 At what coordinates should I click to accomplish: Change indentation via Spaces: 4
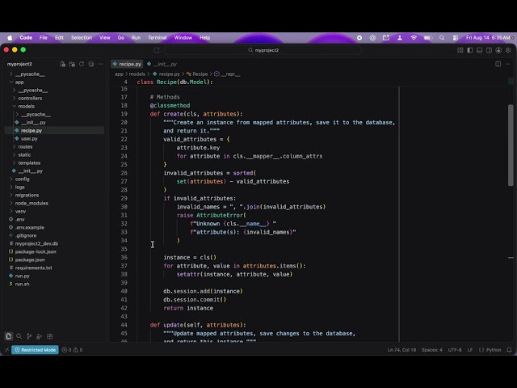[431, 350]
